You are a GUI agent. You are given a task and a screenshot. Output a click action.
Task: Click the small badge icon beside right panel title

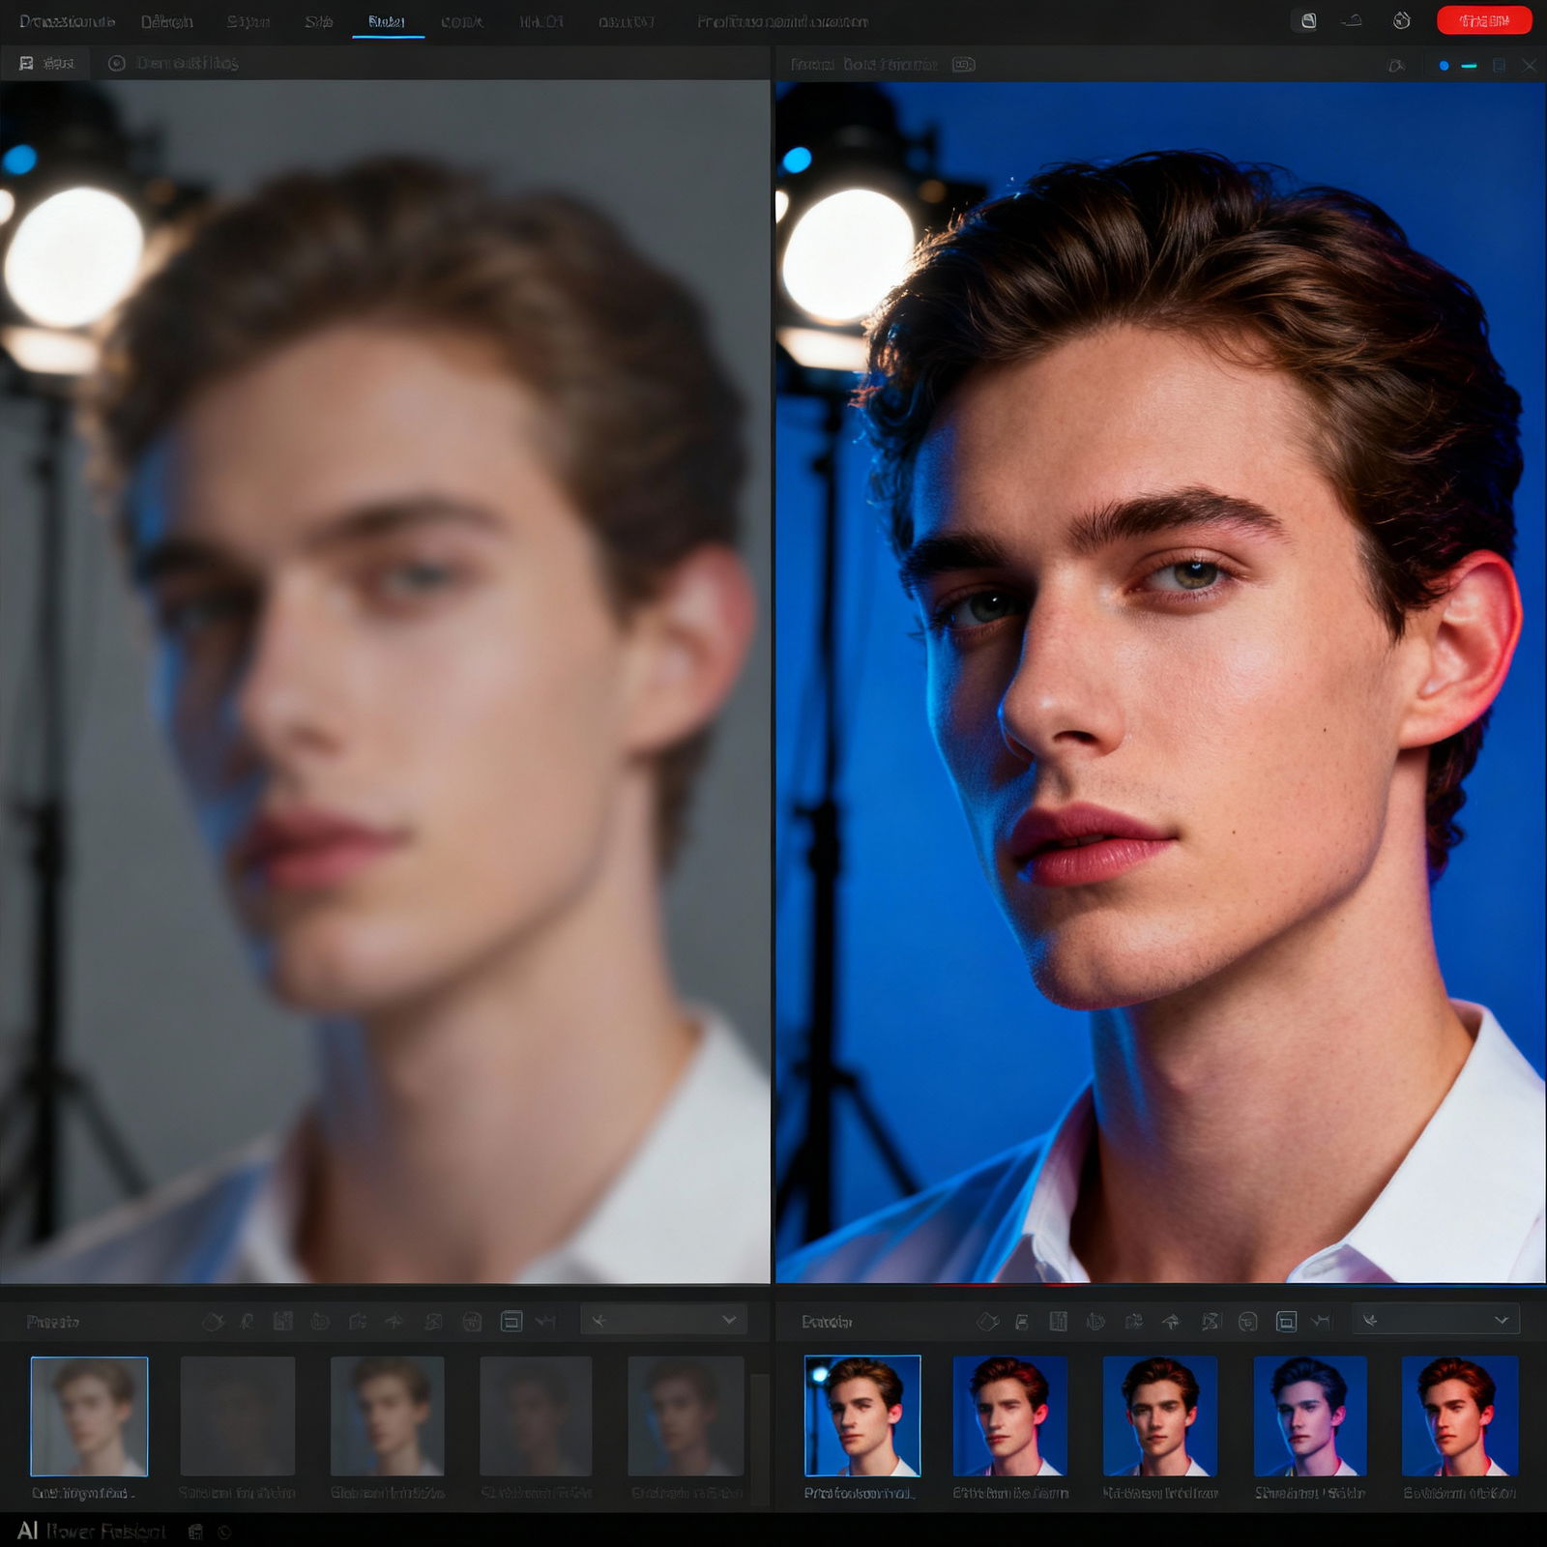pos(963,65)
